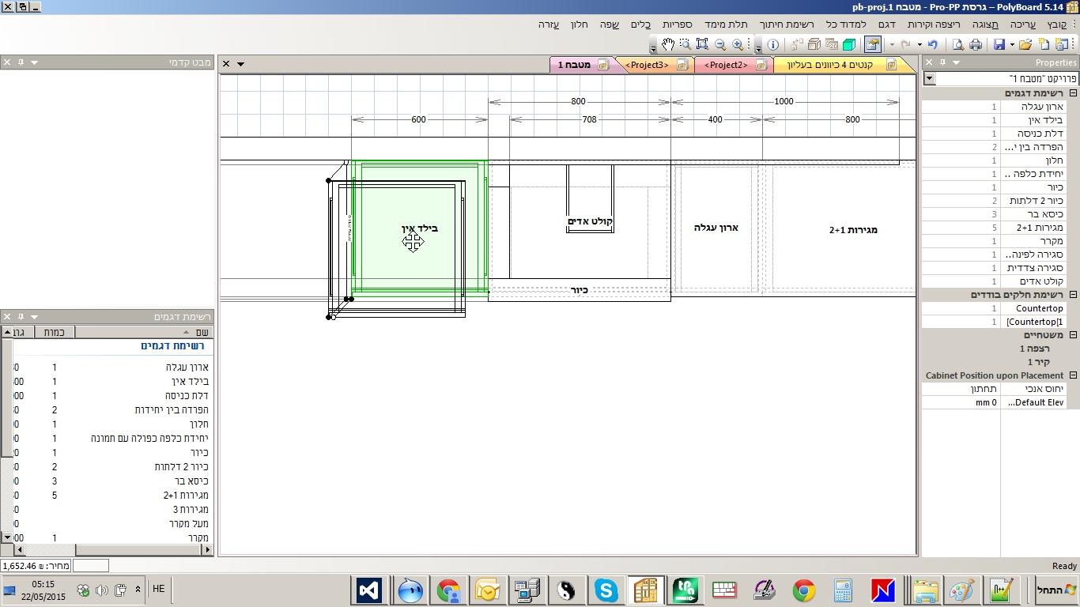This screenshot has width=1080, height=607.
Task: Switch to the מטבח 1 tab
Action: point(585,65)
